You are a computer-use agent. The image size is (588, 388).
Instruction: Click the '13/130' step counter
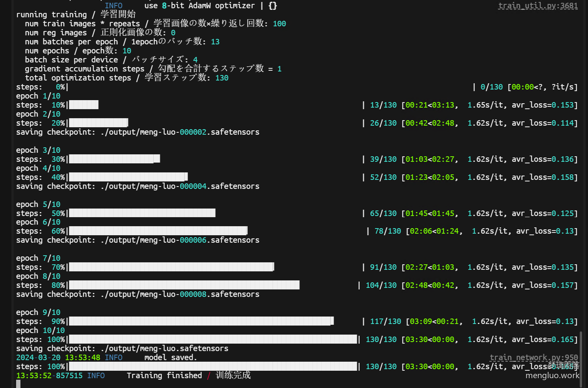(x=383, y=105)
